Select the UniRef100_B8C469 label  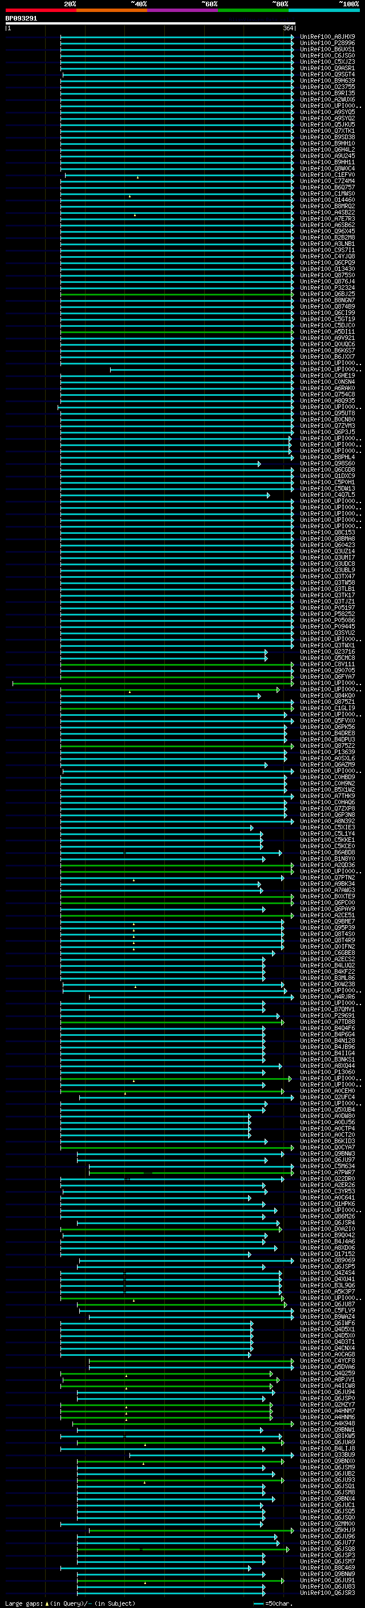click(x=327, y=1568)
